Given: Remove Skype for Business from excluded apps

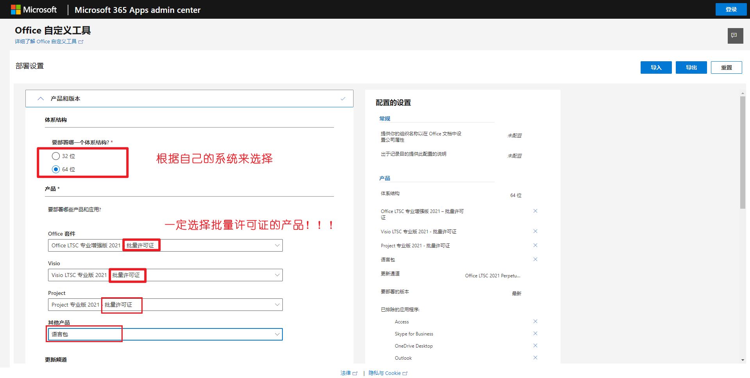Looking at the screenshot, I should click(535, 334).
